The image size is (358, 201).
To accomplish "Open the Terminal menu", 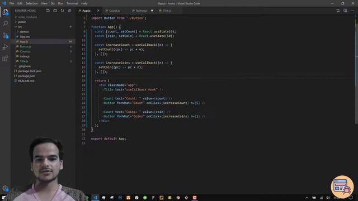I will pyautogui.click(x=72, y=3).
